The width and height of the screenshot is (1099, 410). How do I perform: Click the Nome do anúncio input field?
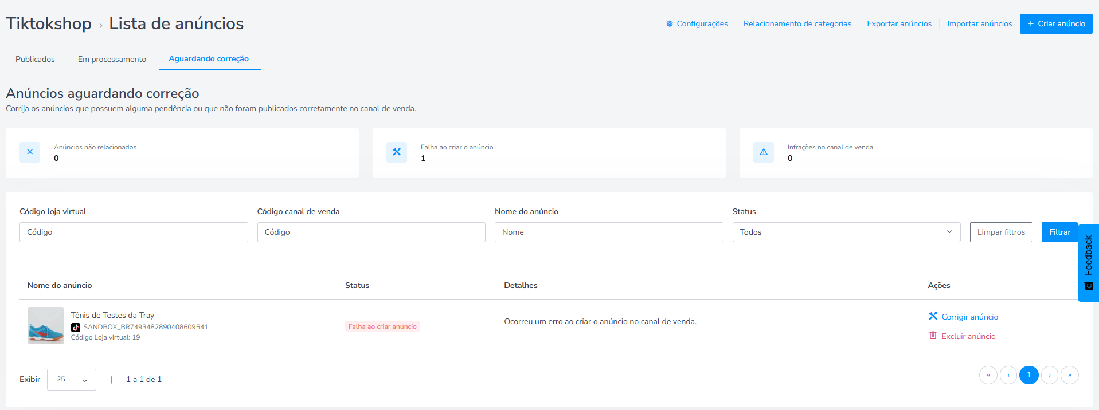coord(609,232)
